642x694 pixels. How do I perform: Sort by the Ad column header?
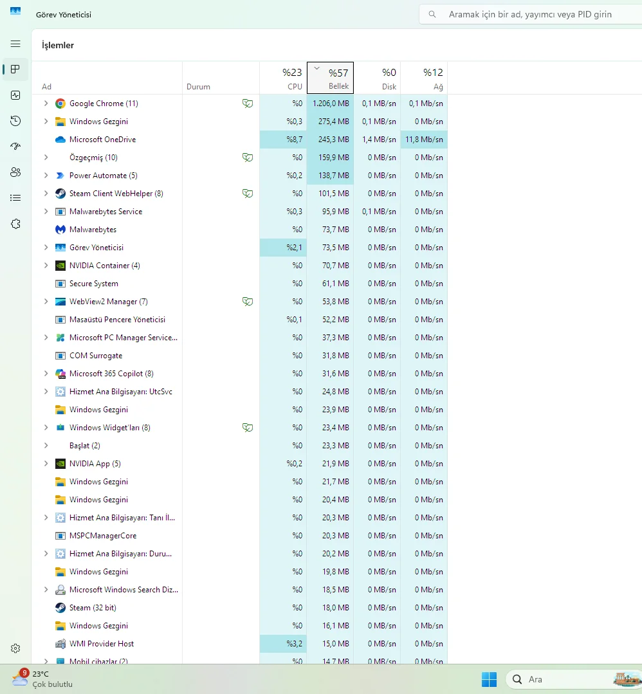click(x=107, y=78)
